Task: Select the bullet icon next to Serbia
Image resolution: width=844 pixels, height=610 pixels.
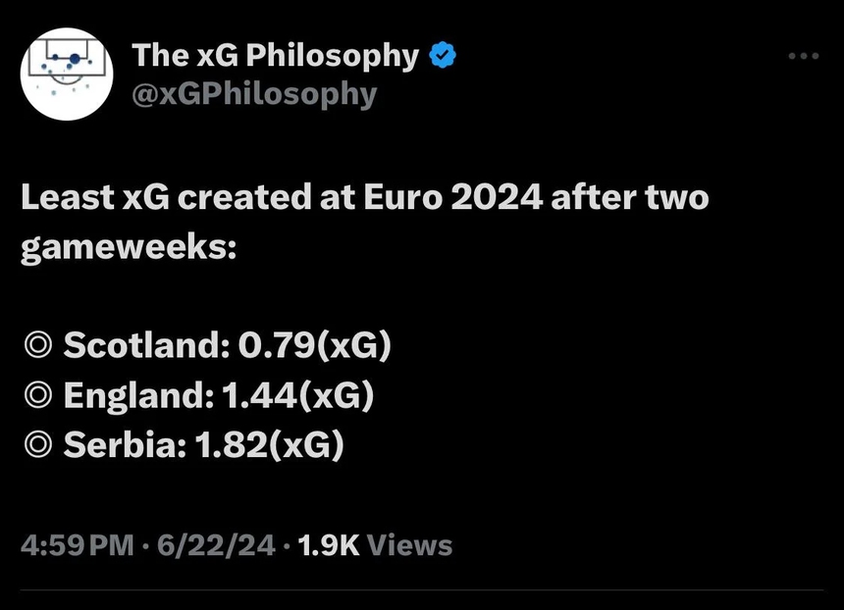Action: tap(35, 445)
